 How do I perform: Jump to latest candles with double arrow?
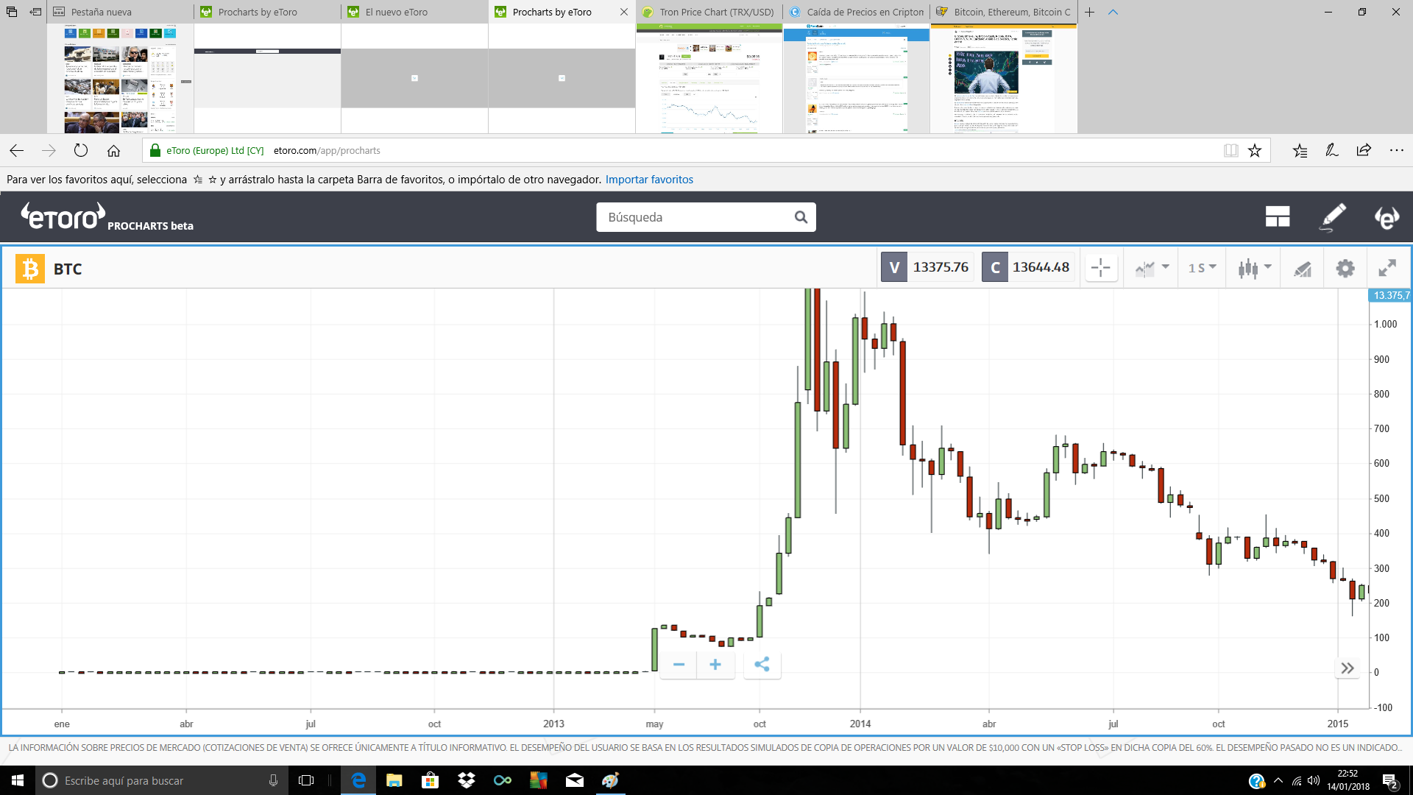coord(1347,668)
